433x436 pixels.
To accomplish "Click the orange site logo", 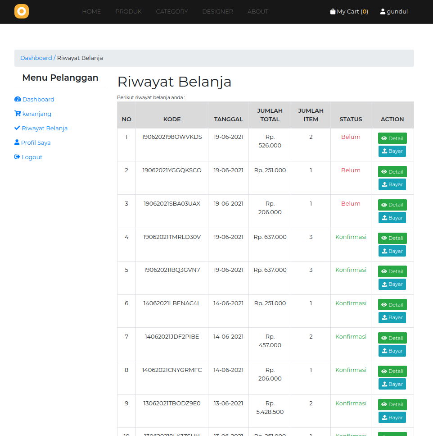I will 21,11.
